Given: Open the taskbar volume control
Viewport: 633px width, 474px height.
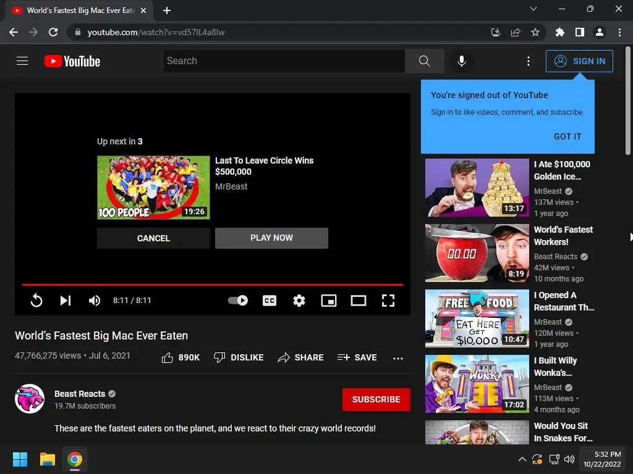Looking at the screenshot, I should click(569, 459).
